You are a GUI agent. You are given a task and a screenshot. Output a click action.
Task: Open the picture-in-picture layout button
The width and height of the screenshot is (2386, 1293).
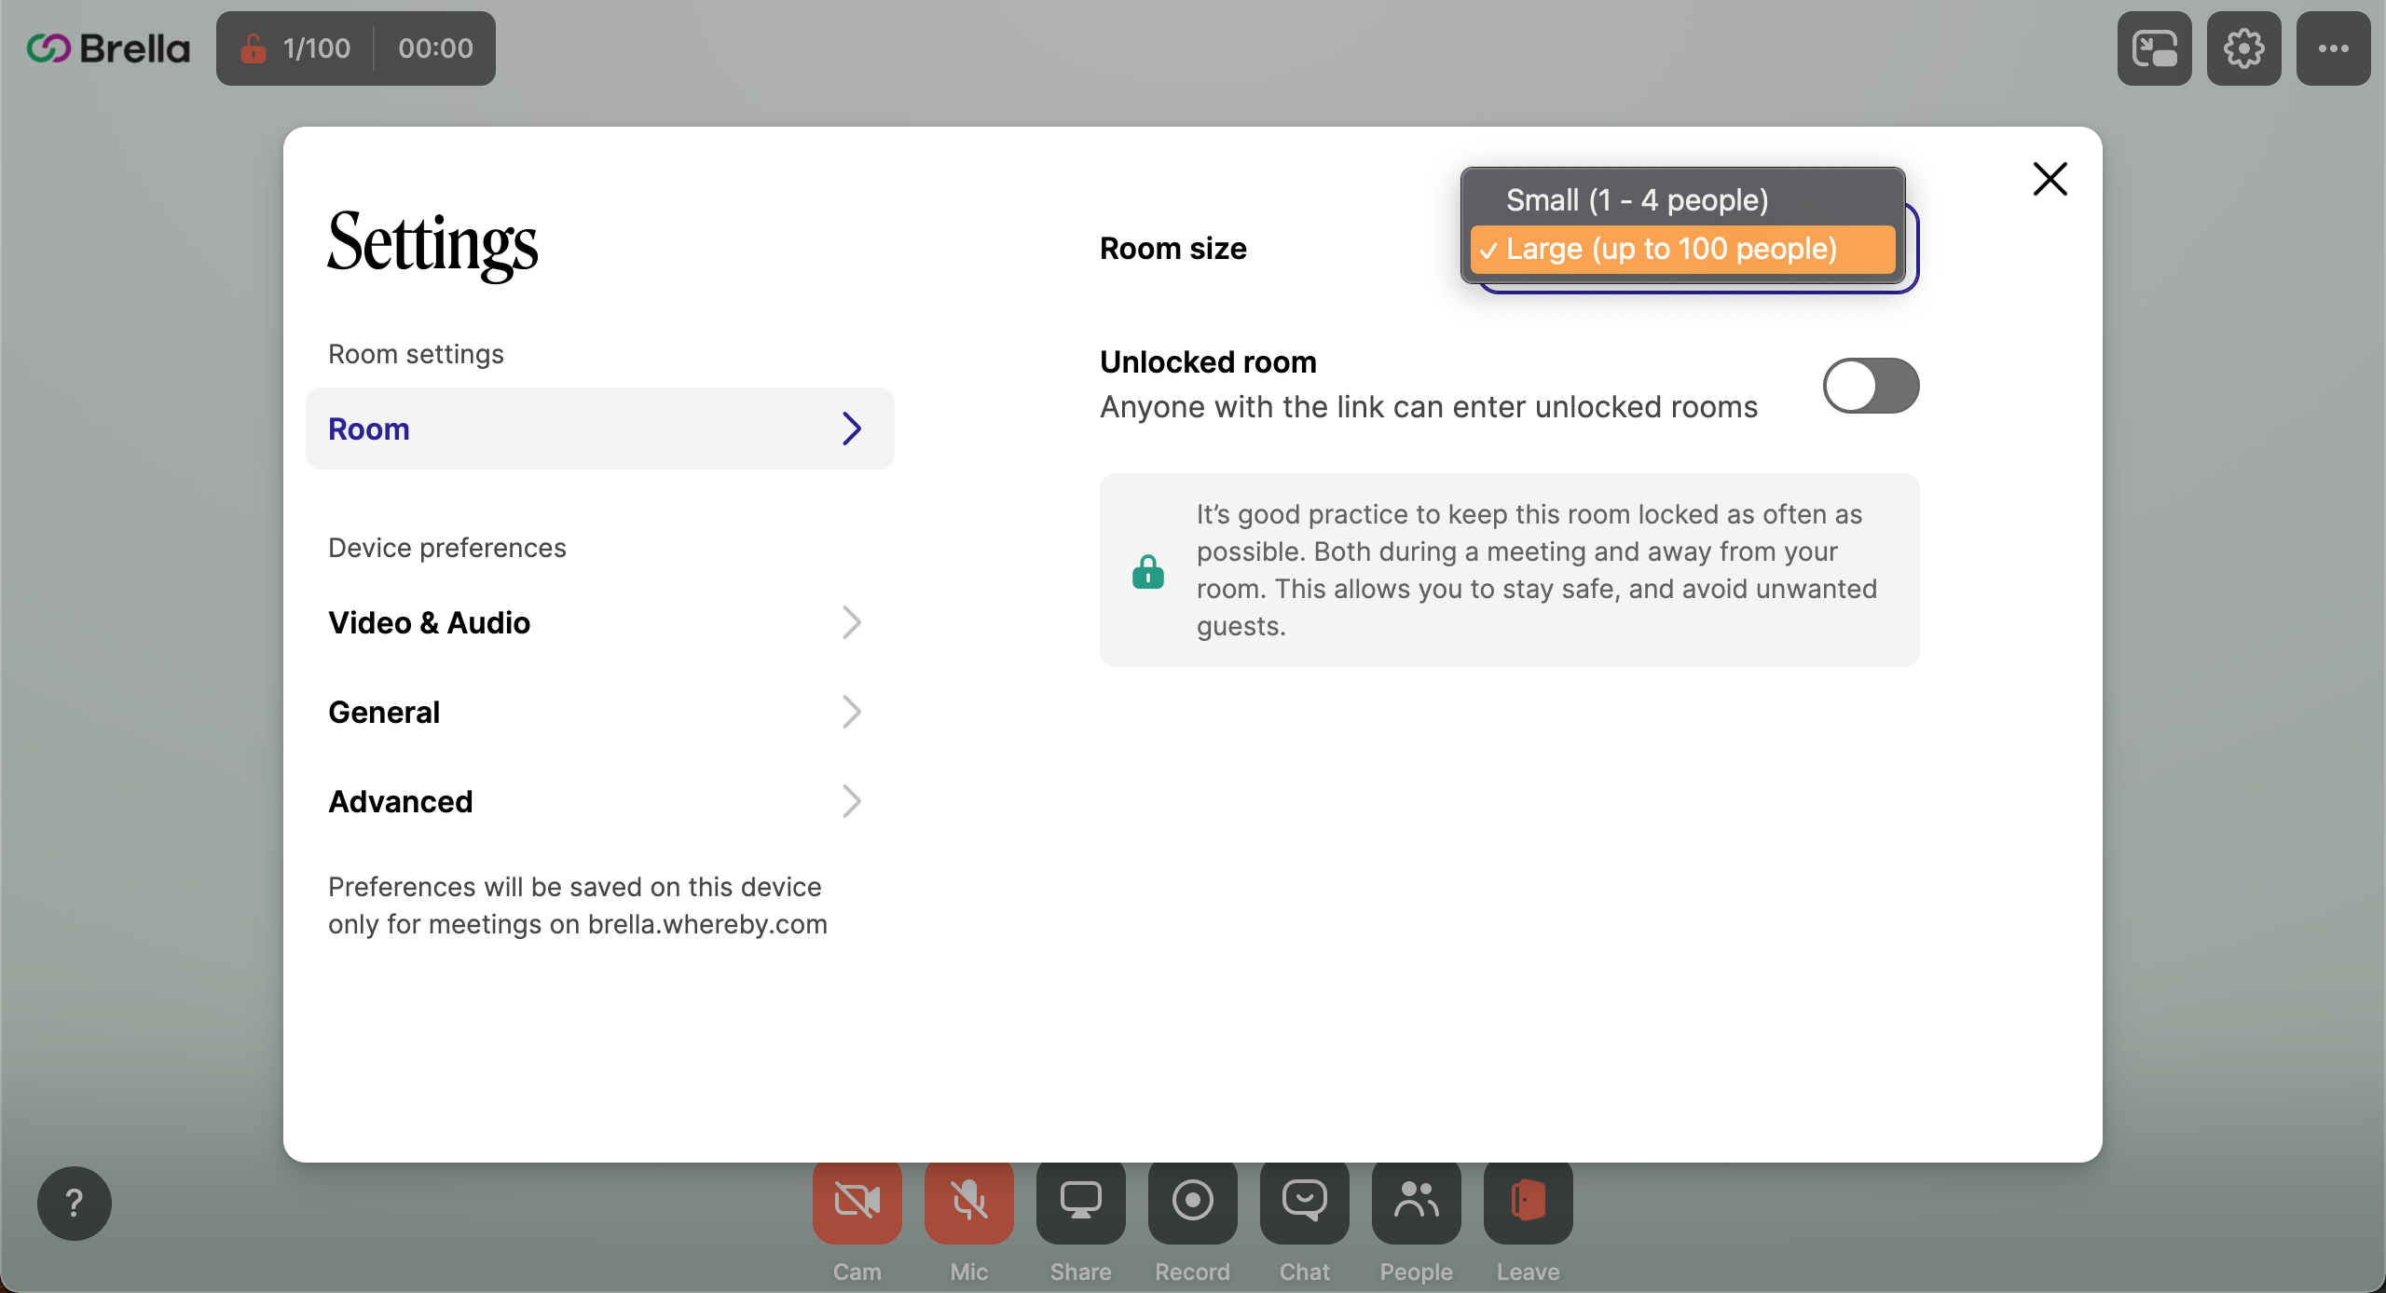pos(2154,48)
